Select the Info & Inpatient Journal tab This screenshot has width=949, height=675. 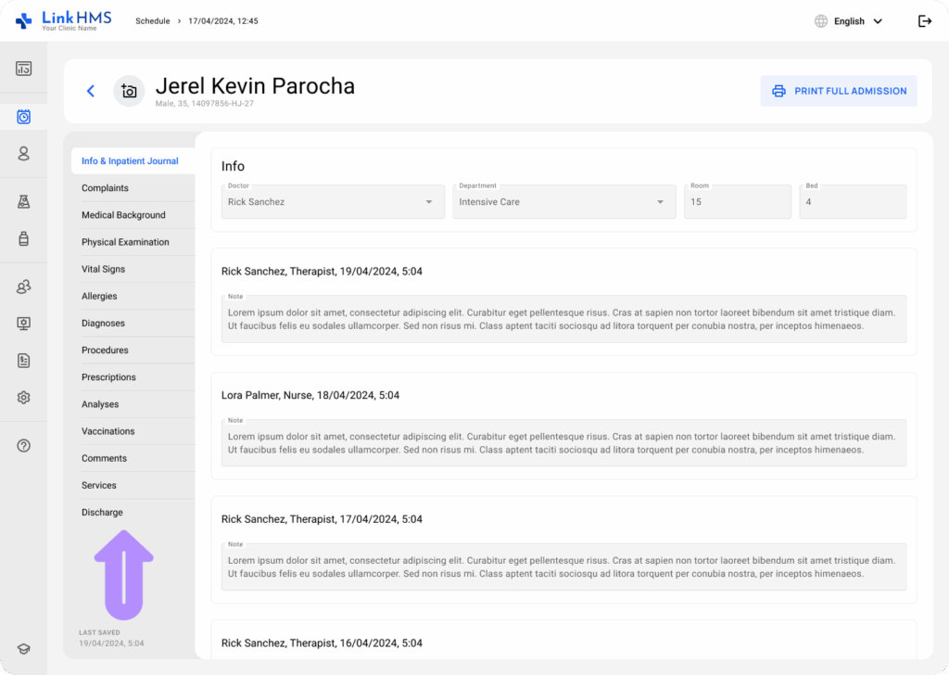[x=133, y=161]
